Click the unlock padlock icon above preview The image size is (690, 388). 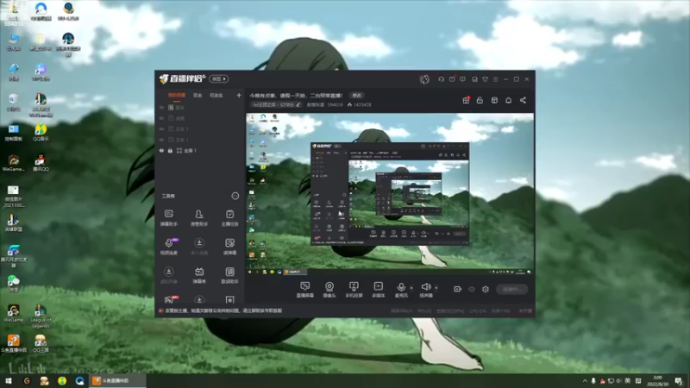[x=480, y=100]
